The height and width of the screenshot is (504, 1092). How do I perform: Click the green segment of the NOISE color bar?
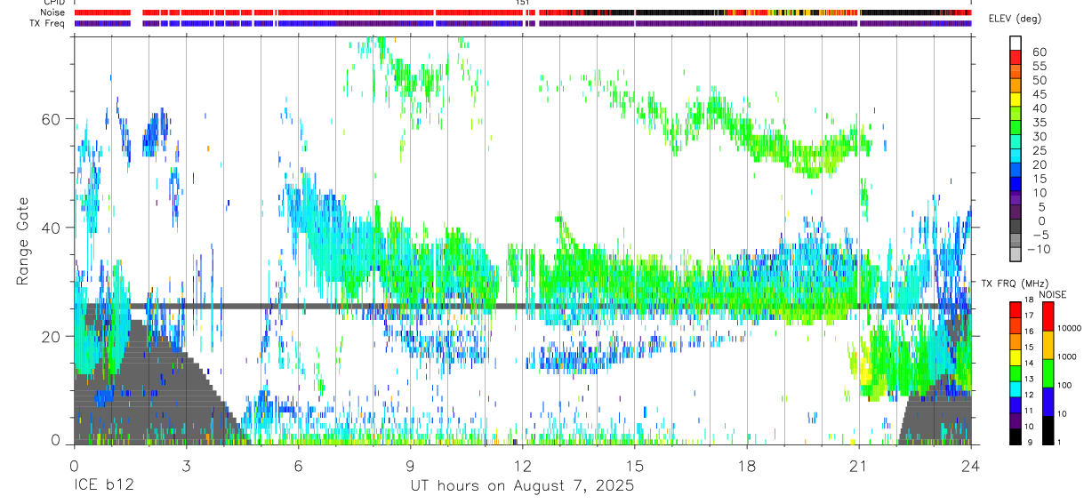pyautogui.click(x=1047, y=373)
